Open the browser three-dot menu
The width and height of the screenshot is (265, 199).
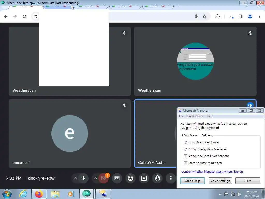(259, 16)
